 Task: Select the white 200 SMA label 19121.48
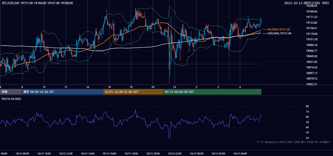click(x=277, y=33)
